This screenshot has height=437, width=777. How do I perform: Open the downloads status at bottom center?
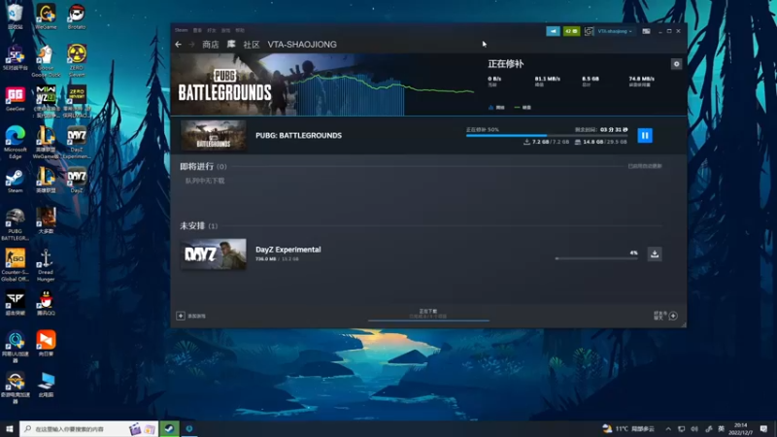(428, 314)
